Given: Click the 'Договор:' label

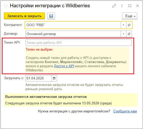Looking at the screenshot, I should (11, 34).
